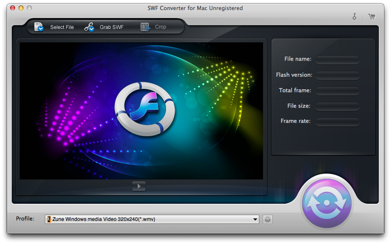The width and height of the screenshot is (391, 244).
Task: Click the window title SWF Converter for Mac
Action: (195, 8)
